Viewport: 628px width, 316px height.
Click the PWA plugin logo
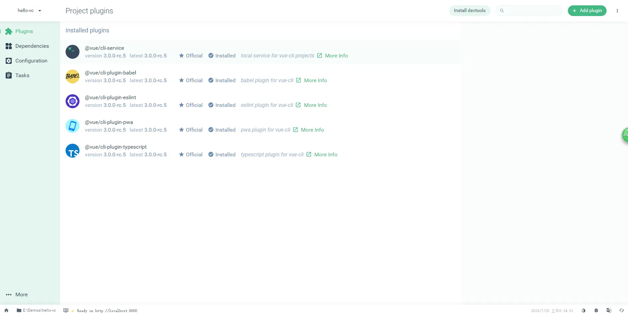click(73, 126)
